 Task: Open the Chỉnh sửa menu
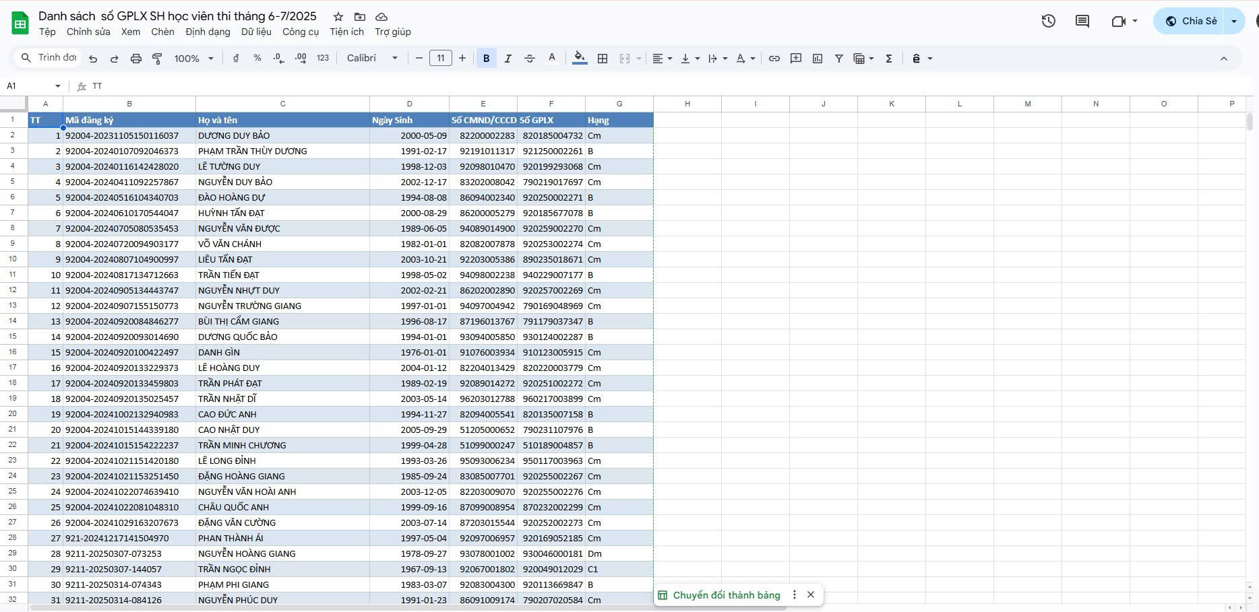pos(88,32)
